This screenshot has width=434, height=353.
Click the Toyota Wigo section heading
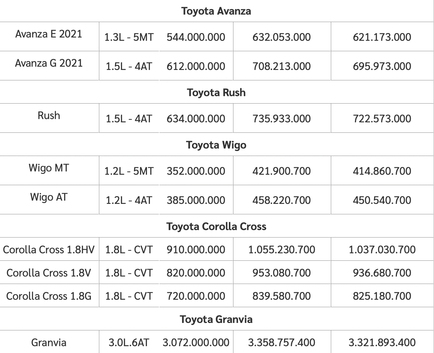point(216,145)
